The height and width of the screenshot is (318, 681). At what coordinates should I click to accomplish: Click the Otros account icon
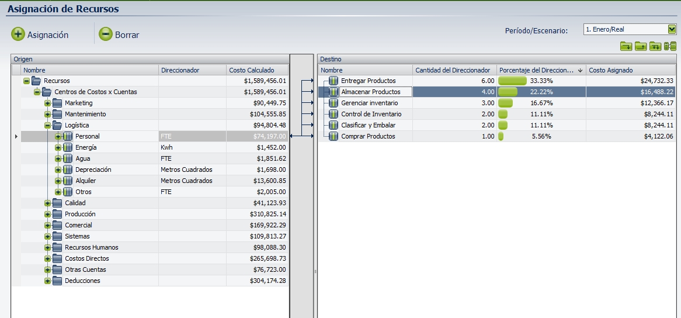coord(68,192)
